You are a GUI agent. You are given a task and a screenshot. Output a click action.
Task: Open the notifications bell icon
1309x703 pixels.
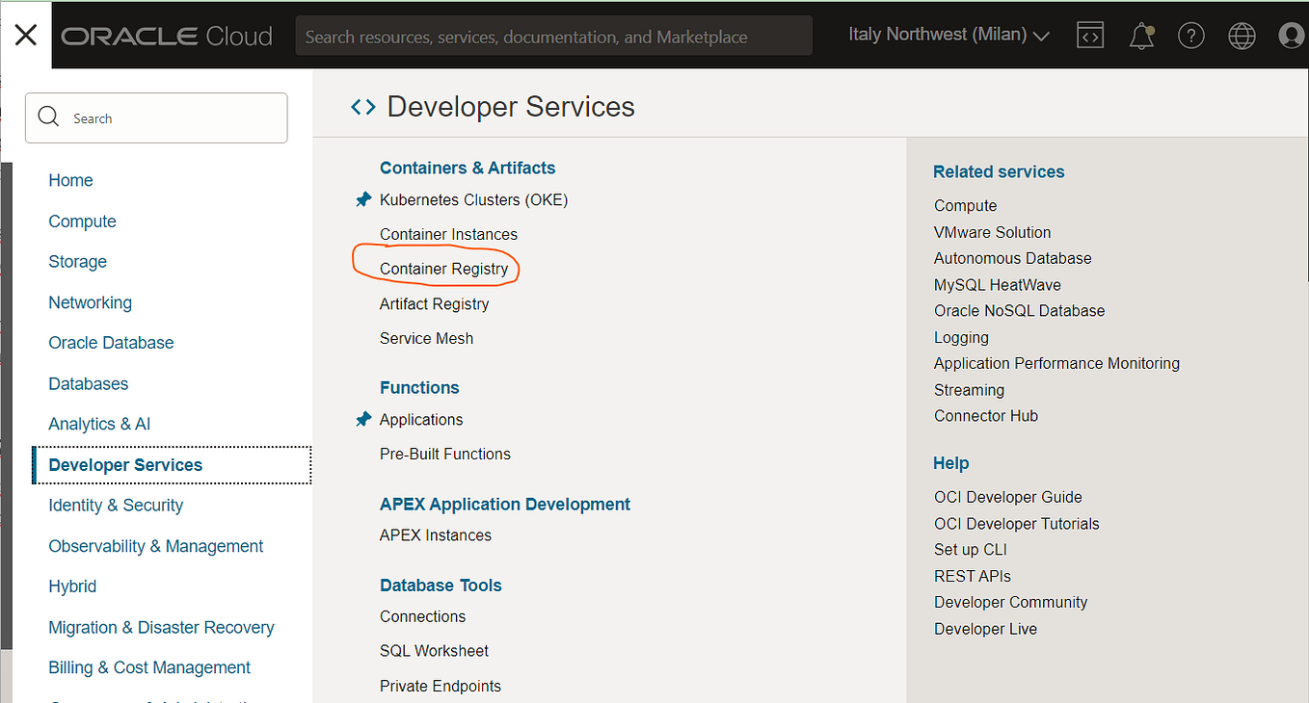pos(1141,36)
